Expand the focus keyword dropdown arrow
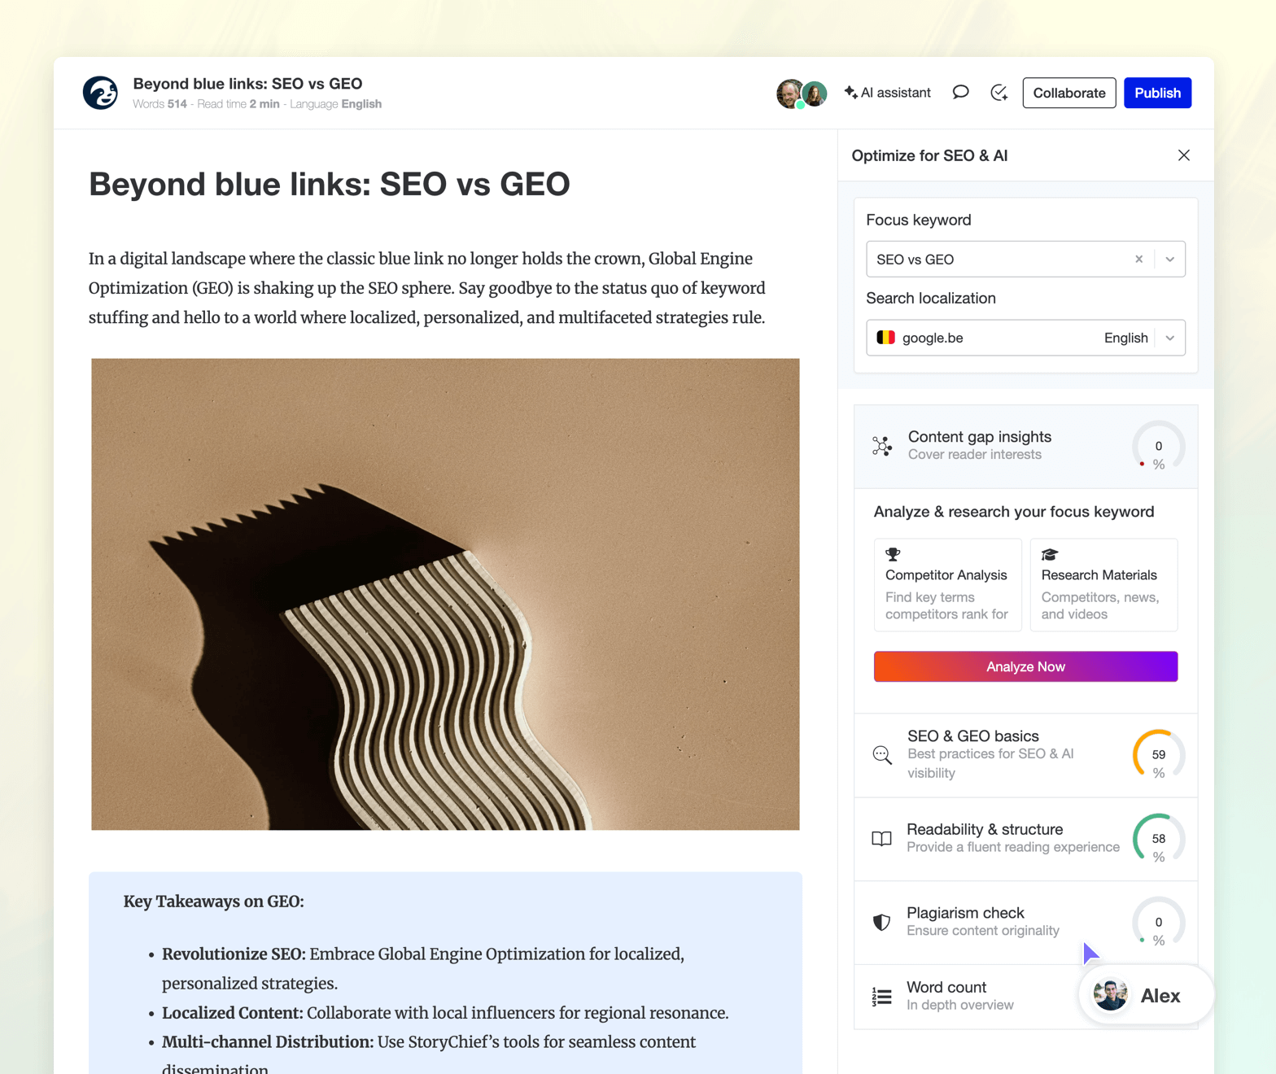 (1169, 260)
